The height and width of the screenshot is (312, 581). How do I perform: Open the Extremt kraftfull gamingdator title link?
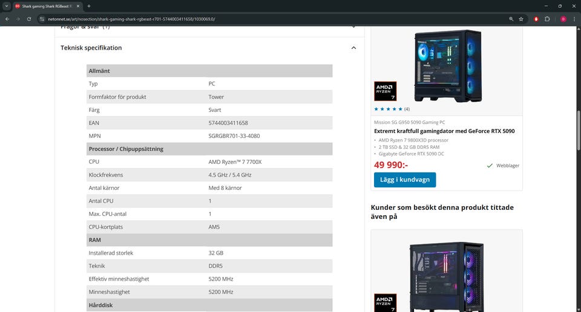(x=444, y=131)
